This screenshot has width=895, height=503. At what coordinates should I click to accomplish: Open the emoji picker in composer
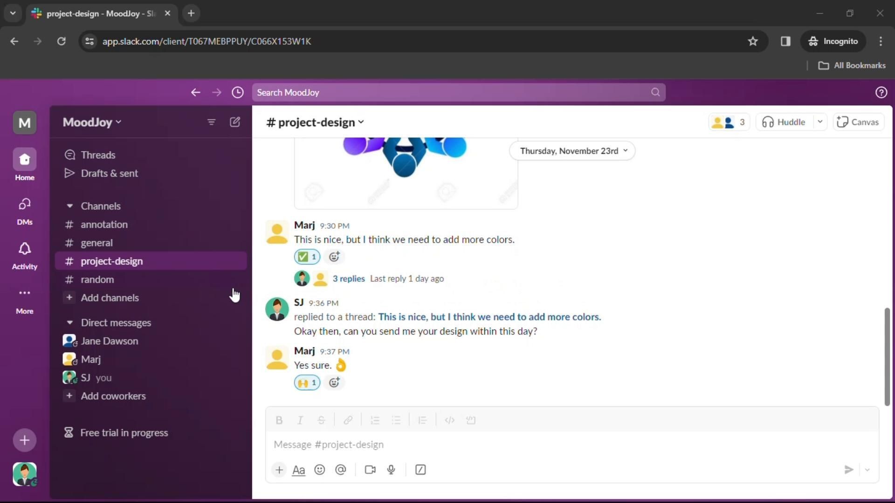pyautogui.click(x=320, y=470)
